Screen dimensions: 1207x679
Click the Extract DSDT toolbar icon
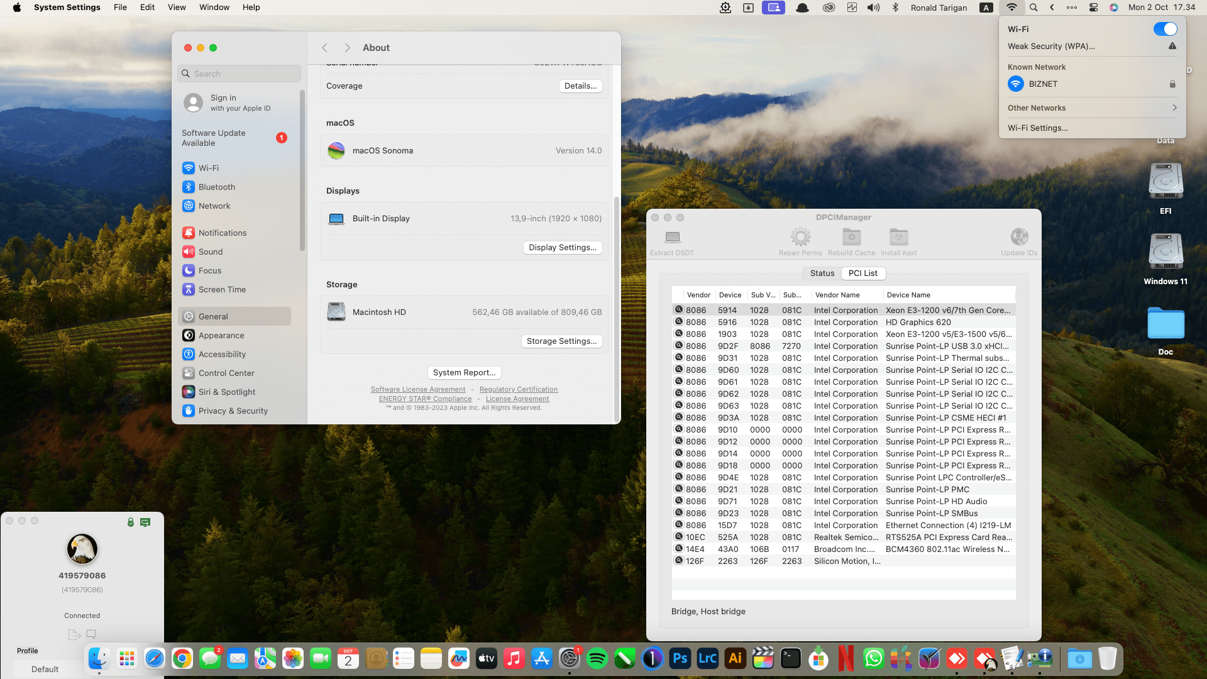(672, 238)
